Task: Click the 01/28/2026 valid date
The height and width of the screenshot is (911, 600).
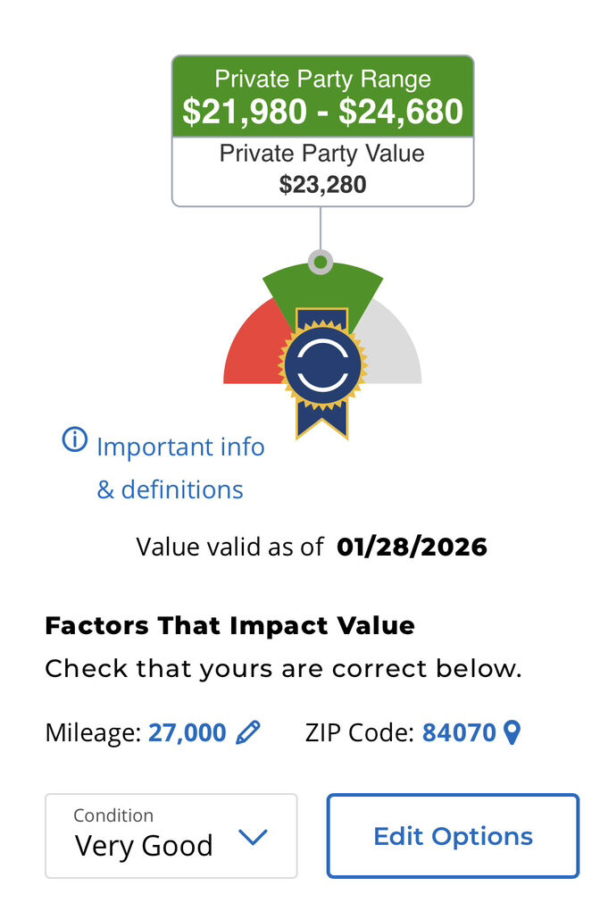Action: coord(412,547)
